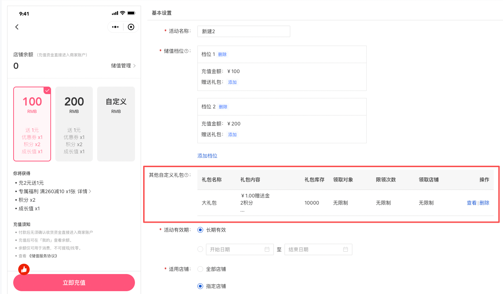Select the 200 RMB recharge tier card
Image resolution: width=503 pixels, height=294 pixels.
point(74,124)
